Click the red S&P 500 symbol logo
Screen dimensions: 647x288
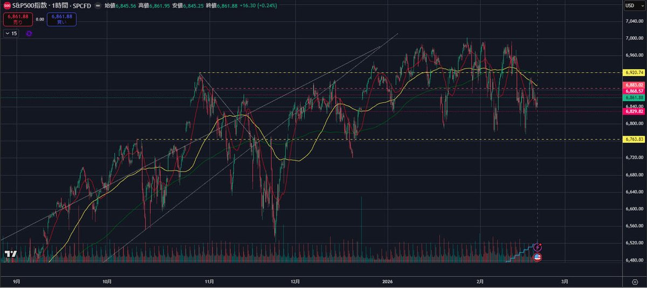click(7, 5)
